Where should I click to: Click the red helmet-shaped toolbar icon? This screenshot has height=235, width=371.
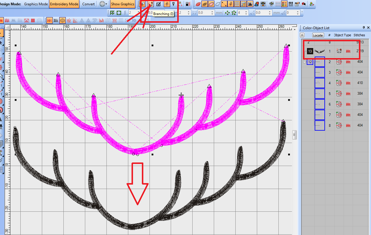(303, 4)
